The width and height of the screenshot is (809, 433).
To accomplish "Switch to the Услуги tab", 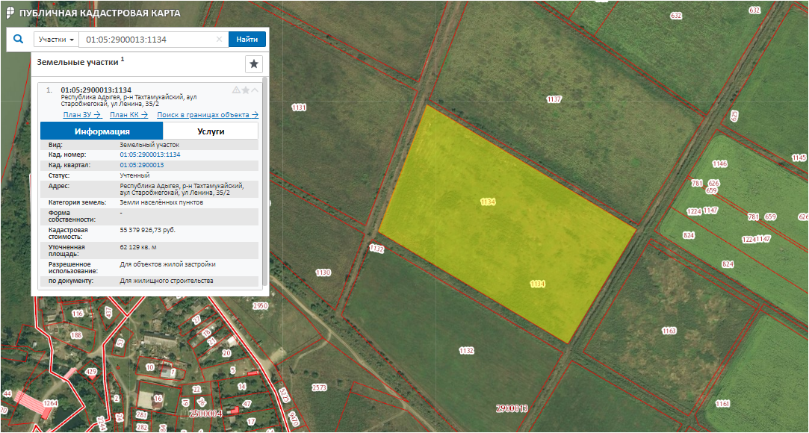I will (211, 131).
